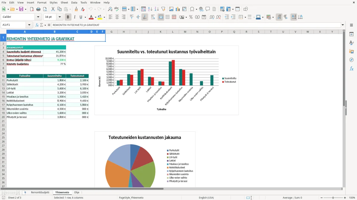Click the Copy icon
The height and width of the screenshot is (200, 357).
pos(59,9)
